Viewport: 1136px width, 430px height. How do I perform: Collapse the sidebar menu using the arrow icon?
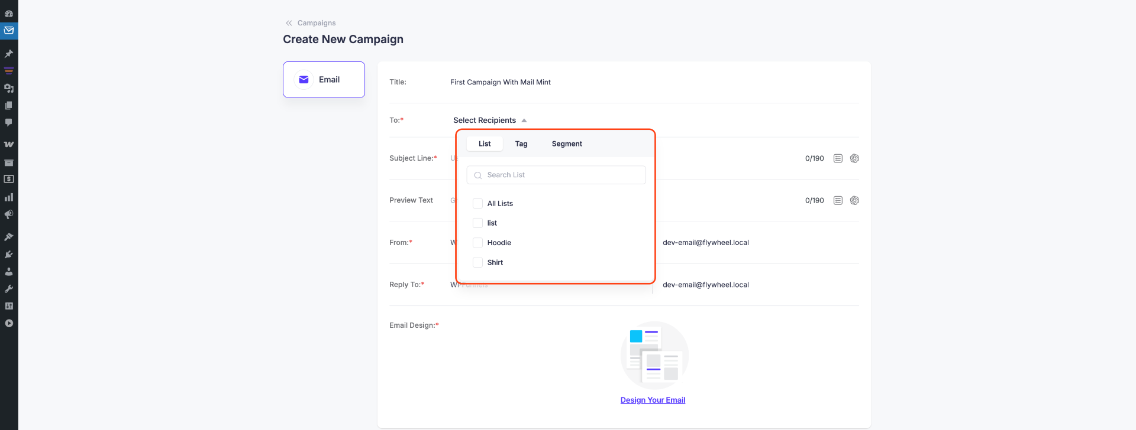click(9, 323)
